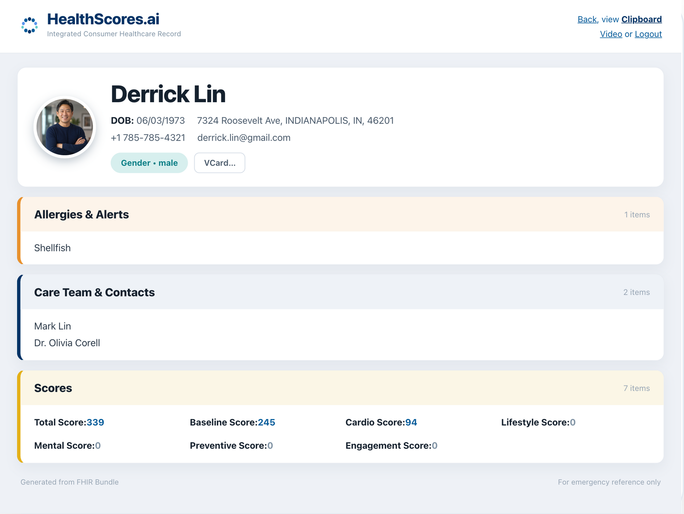Collapse the Allergies & Alerts section header
The width and height of the screenshot is (684, 514).
point(342,214)
